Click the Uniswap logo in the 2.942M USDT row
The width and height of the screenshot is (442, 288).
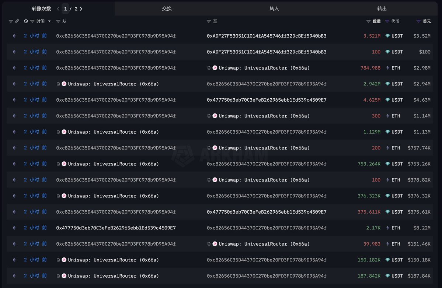click(x=64, y=84)
